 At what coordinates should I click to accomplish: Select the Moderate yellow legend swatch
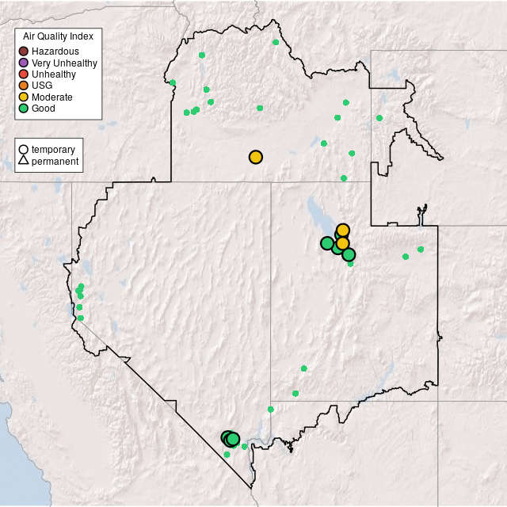24,97
